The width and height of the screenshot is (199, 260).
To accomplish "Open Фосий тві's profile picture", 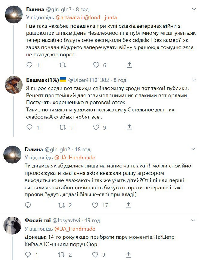I will coord(12,225).
